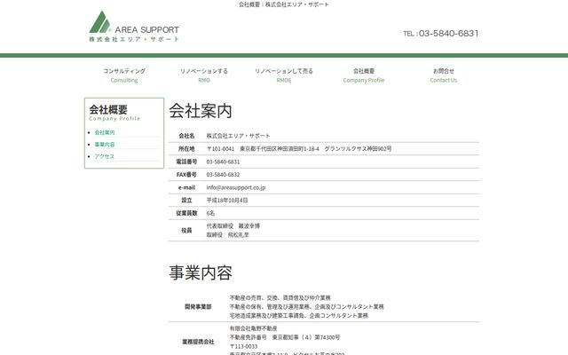
Task: Click the 役員 row label
Action: 186,231
